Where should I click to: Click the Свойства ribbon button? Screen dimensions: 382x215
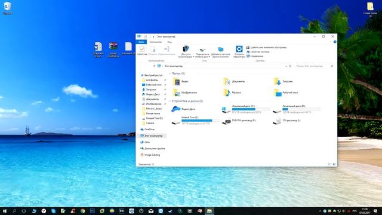pyautogui.click(x=142, y=51)
